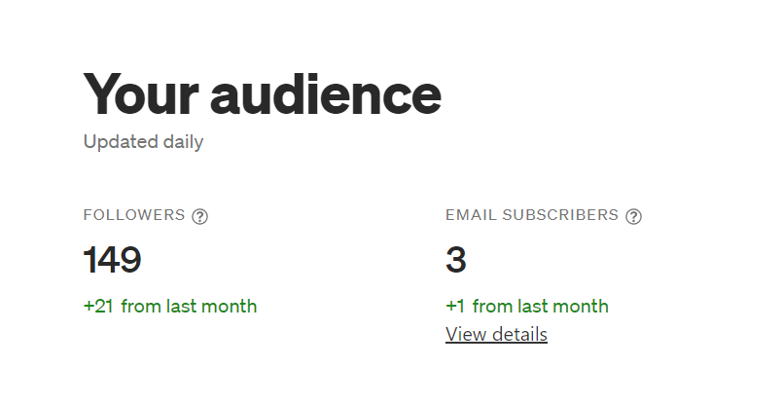Click the Your audience heading
This screenshot has width=782, height=404.
[263, 93]
